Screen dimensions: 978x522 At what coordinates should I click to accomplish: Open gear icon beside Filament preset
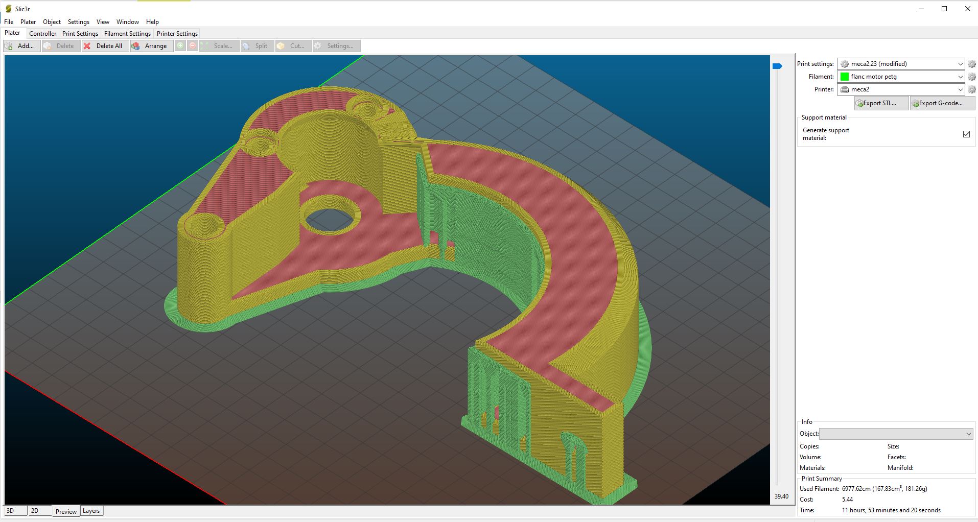coord(971,77)
